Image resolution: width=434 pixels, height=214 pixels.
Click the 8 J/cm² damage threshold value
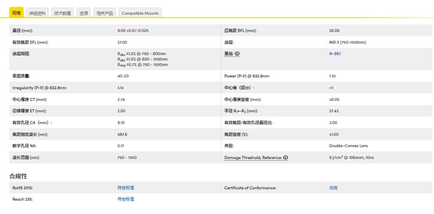coord(351,158)
